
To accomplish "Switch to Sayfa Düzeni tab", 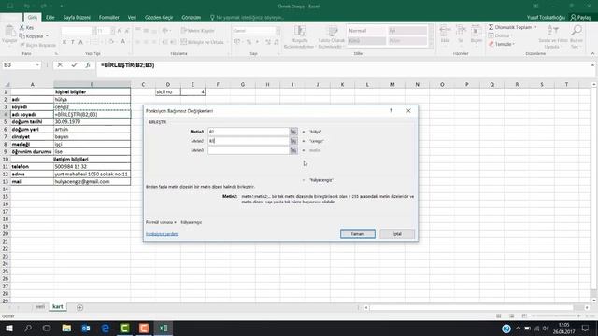I will 77,17.
